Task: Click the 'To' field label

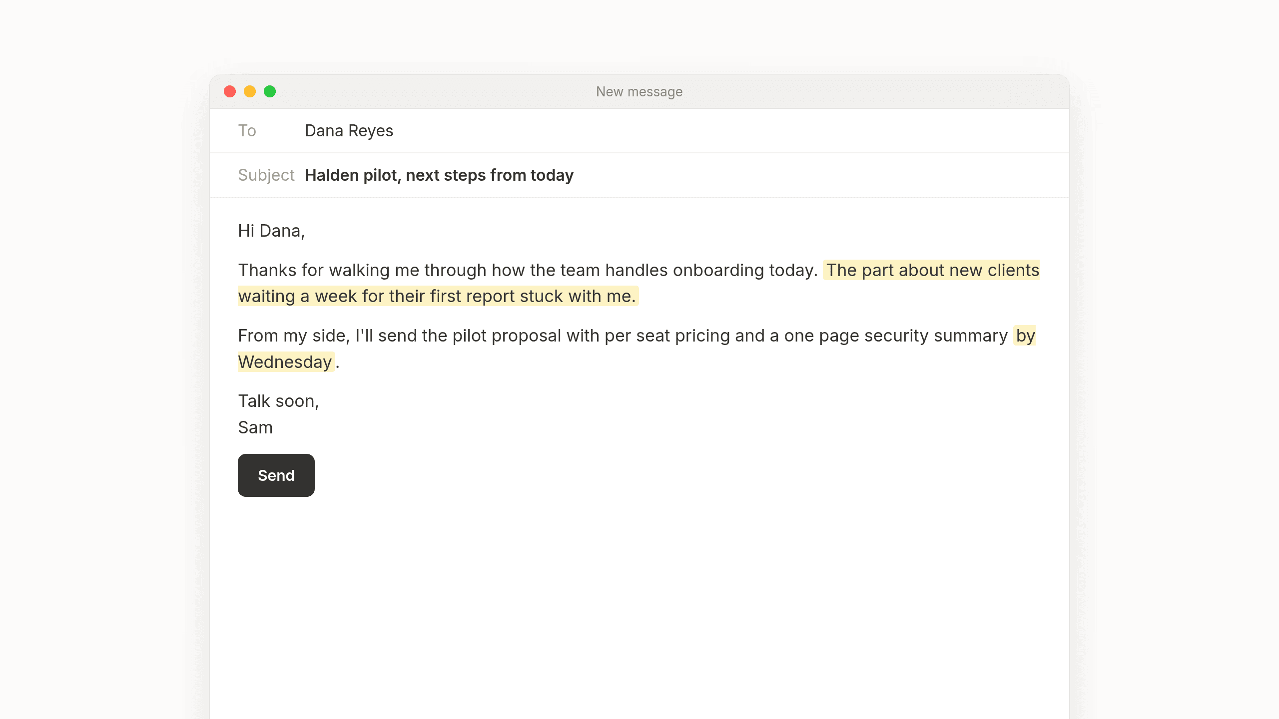Action: pos(247,131)
